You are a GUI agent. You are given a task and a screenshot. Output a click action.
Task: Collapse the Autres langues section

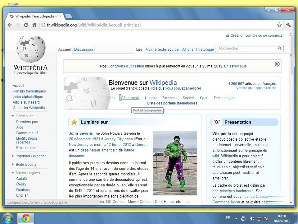(x=13, y=173)
